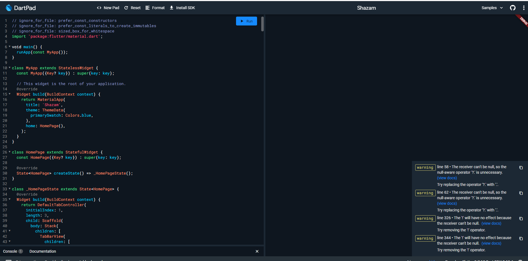Open view docs link for line 58 warning
Image resolution: width=528 pixels, height=261 pixels.
coord(447,178)
